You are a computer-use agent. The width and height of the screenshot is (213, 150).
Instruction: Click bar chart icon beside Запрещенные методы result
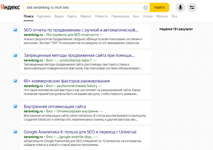tap(16, 55)
